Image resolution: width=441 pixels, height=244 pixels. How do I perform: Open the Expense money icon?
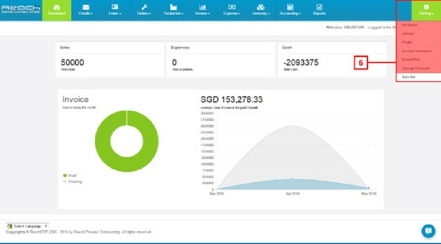coord(232,8)
